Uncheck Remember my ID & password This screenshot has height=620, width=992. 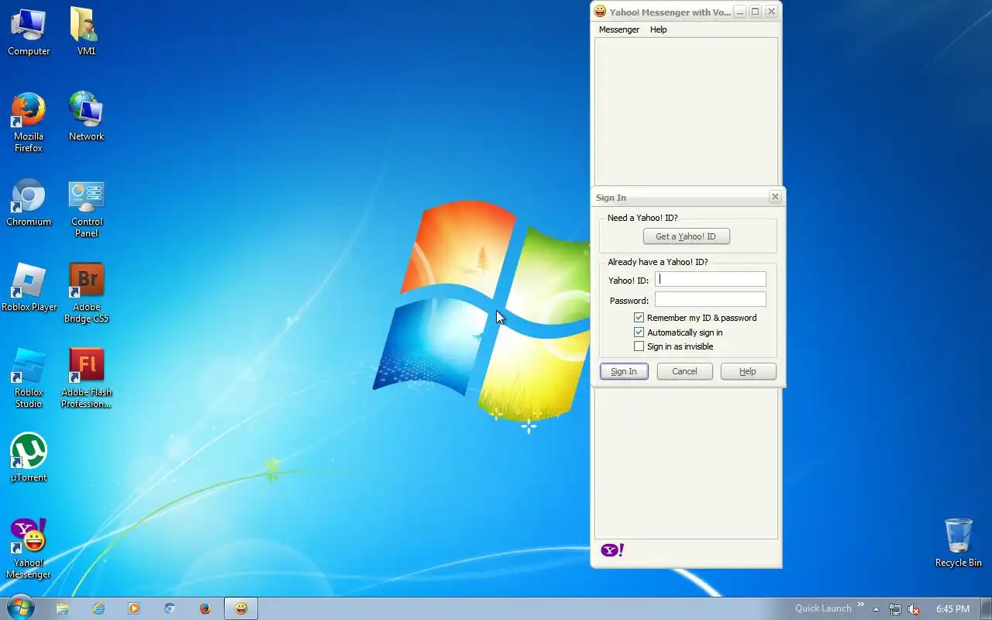639,318
